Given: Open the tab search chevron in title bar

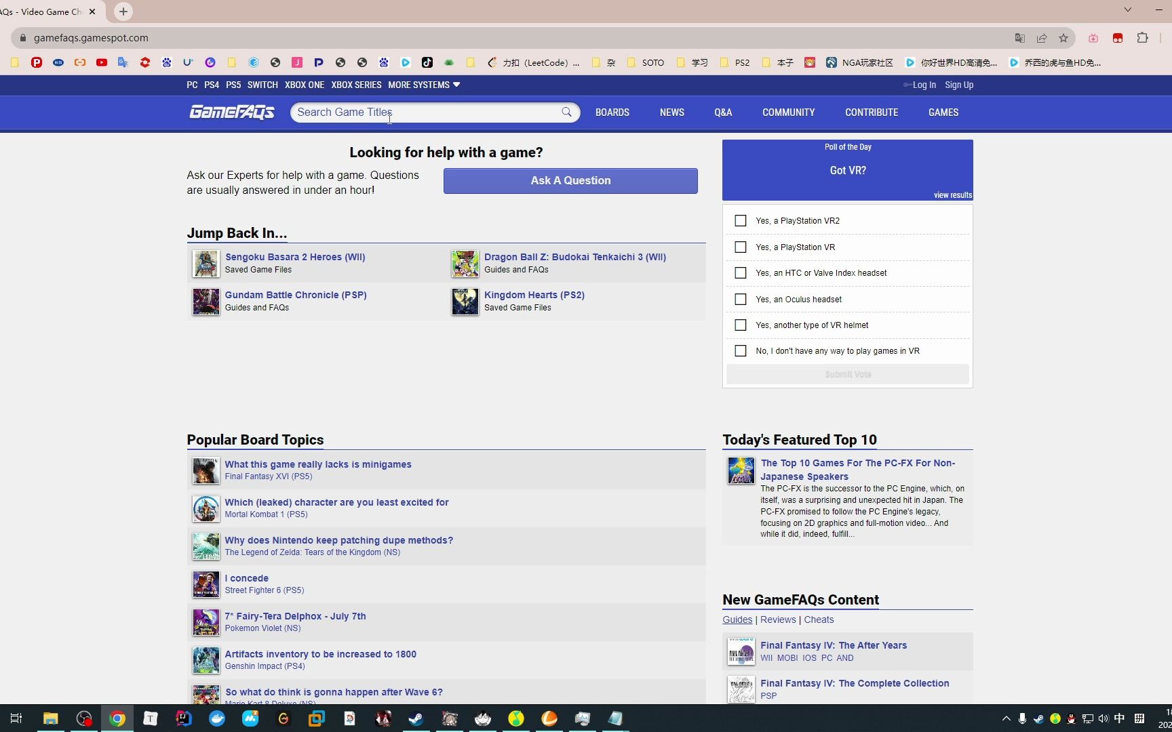Looking at the screenshot, I should (1127, 9).
